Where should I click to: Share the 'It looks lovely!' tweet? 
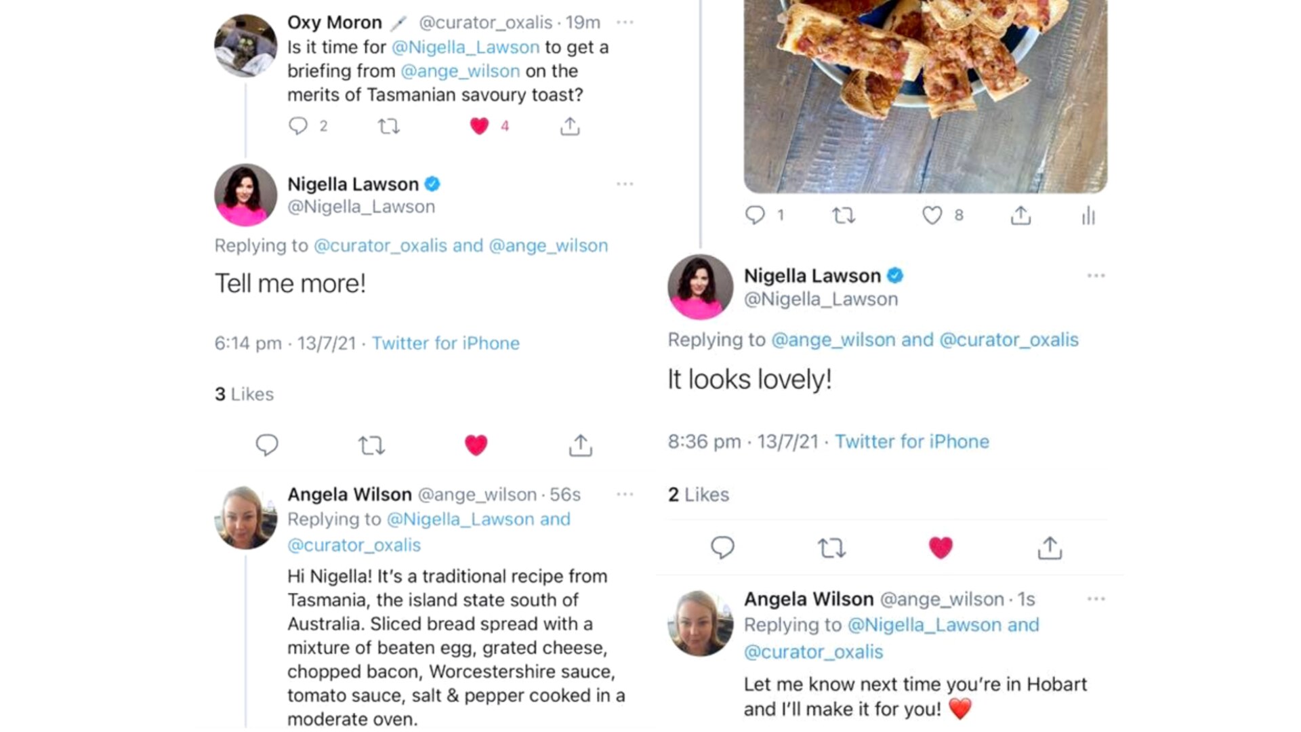[x=1050, y=548]
